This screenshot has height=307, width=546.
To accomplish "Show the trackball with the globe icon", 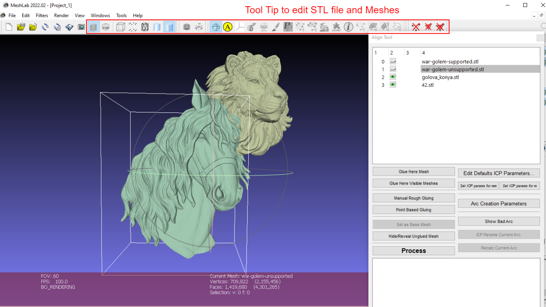I will pos(216,26).
